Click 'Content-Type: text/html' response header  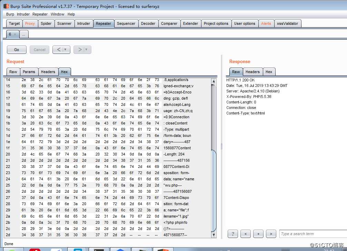(x=246, y=113)
